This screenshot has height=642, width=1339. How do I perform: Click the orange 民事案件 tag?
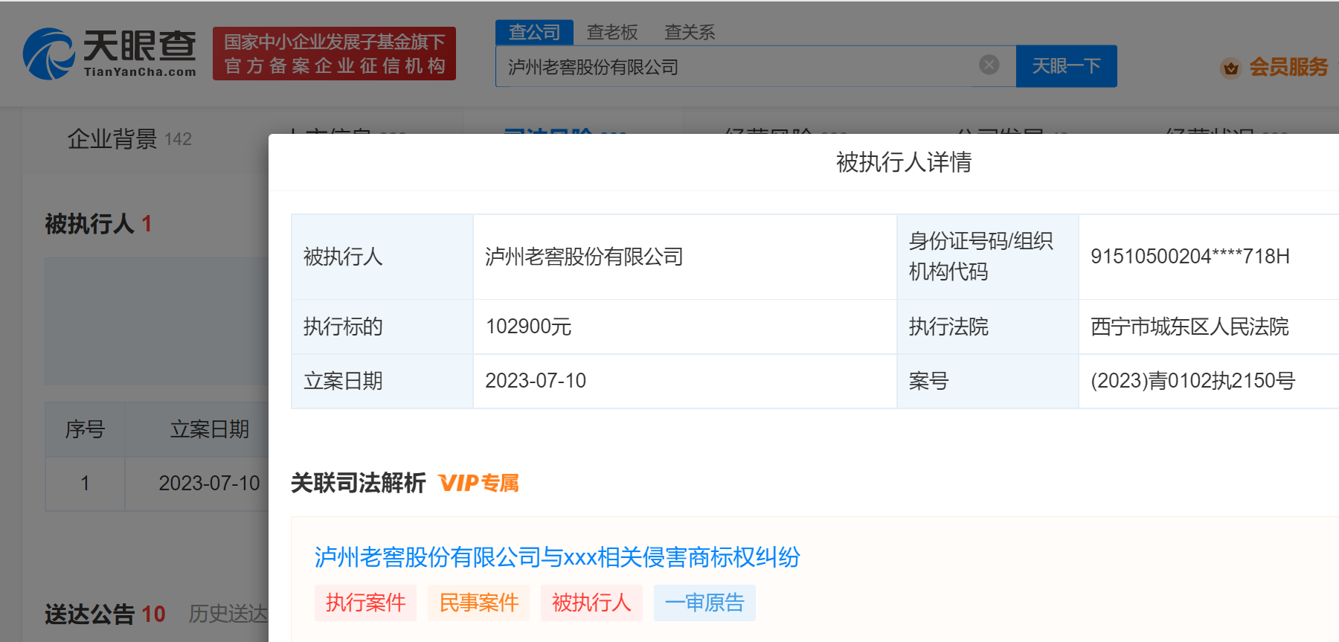[x=478, y=603]
